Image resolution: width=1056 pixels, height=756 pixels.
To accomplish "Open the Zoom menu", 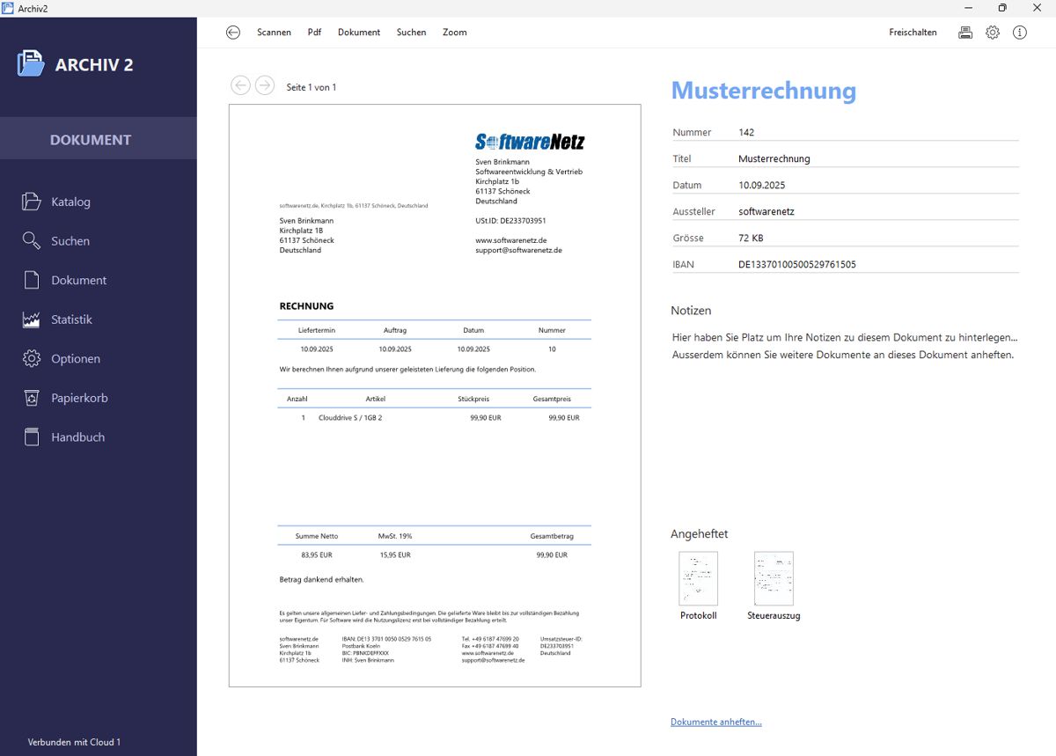I will pyautogui.click(x=455, y=33).
